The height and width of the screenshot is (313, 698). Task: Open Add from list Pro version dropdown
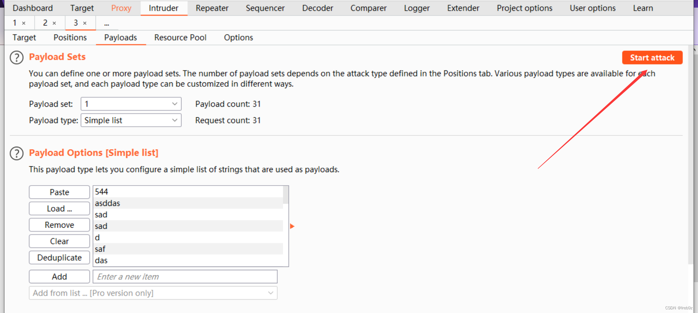[x=153, y=293]
